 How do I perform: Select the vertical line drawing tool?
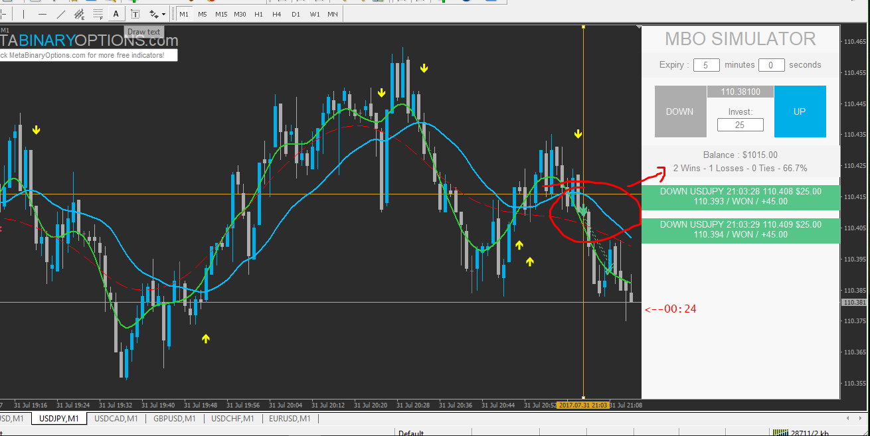(x=24, y=14)
